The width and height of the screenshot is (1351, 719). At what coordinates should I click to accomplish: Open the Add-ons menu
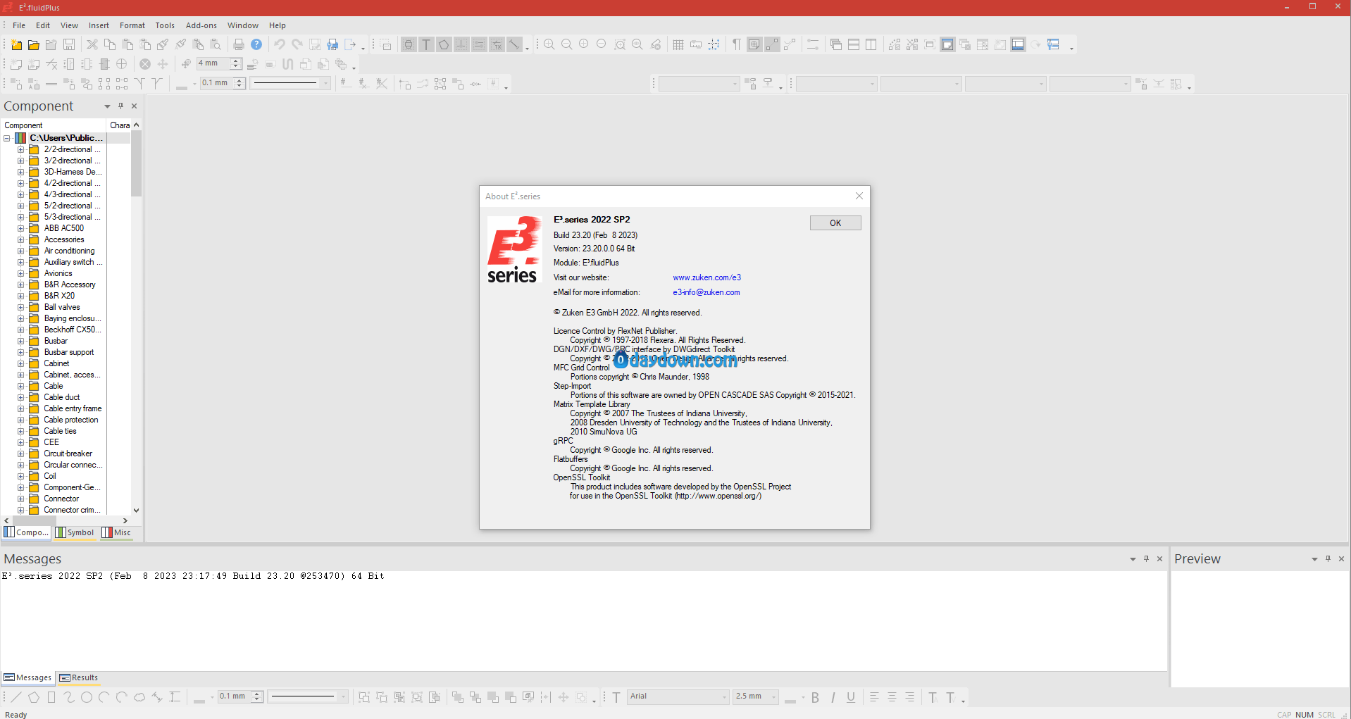pos(201,25)
